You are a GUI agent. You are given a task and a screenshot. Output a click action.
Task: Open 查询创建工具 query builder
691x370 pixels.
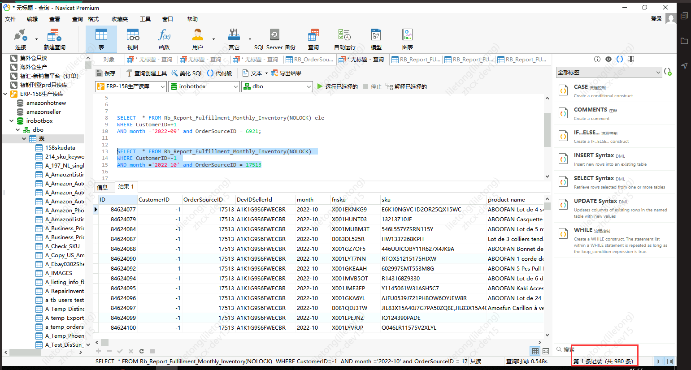pyautogui.click(x=146, y=73)
